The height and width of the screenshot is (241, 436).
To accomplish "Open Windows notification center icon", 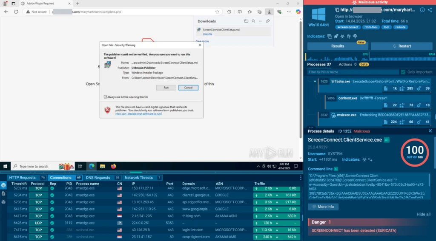I will (296, 166).
